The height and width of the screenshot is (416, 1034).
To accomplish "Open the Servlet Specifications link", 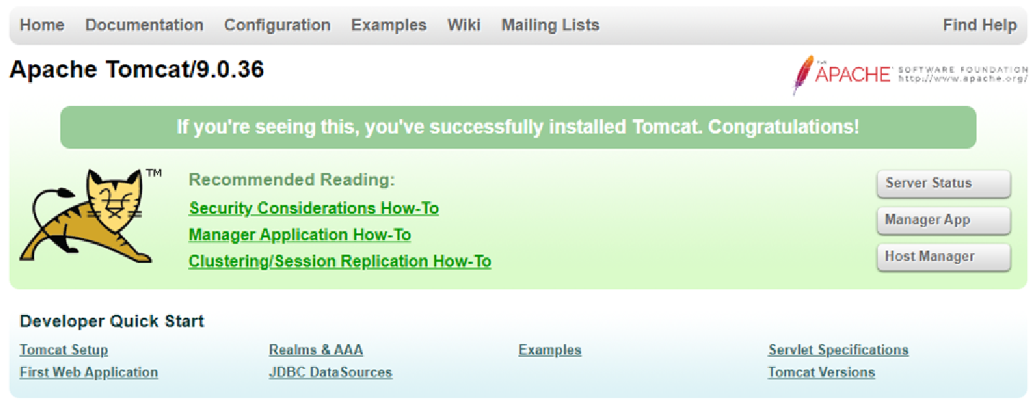I will coord(838,350).
